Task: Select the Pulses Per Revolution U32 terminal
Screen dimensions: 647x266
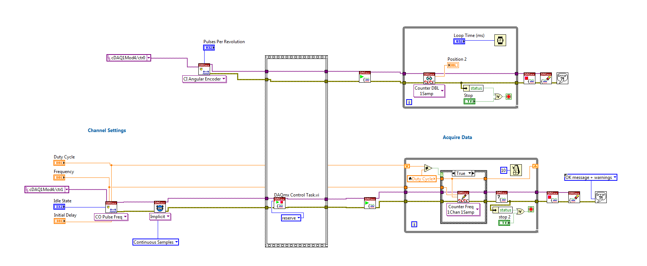Action: click(209, 48)
